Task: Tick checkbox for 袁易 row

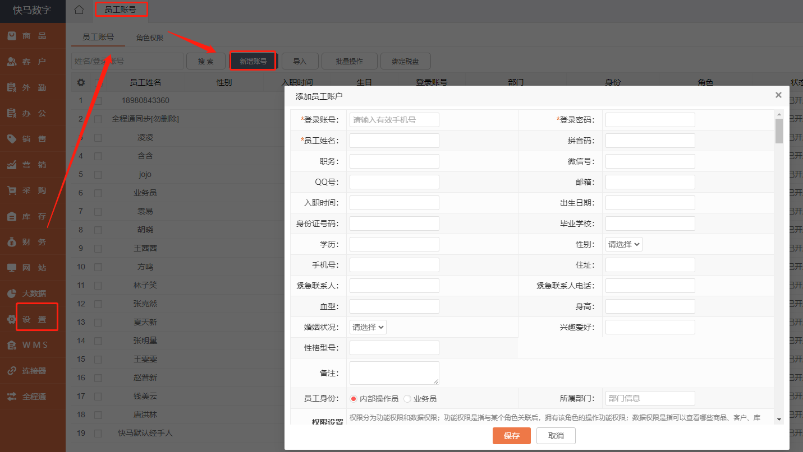Action: tap(98, 212)
